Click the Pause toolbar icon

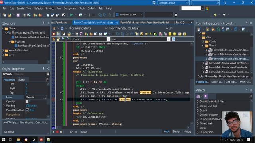point(89,15)
